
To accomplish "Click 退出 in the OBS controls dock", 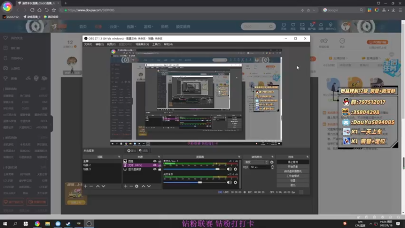I will [293, 185].
